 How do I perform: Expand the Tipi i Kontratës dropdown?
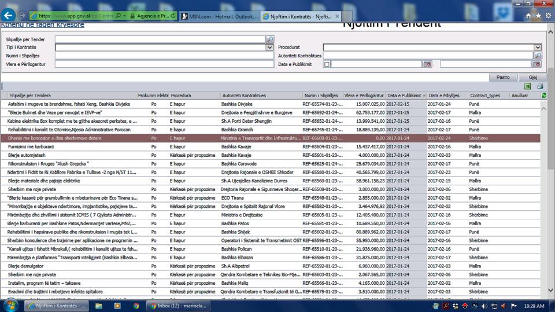(x=269, y=47)
